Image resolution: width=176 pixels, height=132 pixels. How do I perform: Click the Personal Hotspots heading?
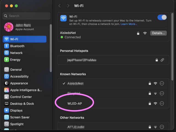pyautogui.click(x=74, y=51)
